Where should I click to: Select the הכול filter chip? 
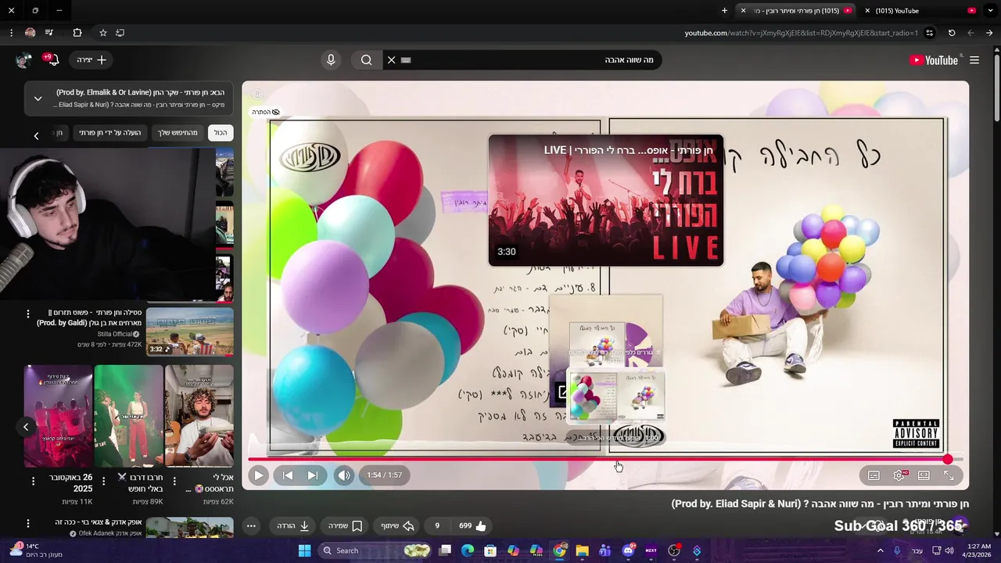[221, 133]
